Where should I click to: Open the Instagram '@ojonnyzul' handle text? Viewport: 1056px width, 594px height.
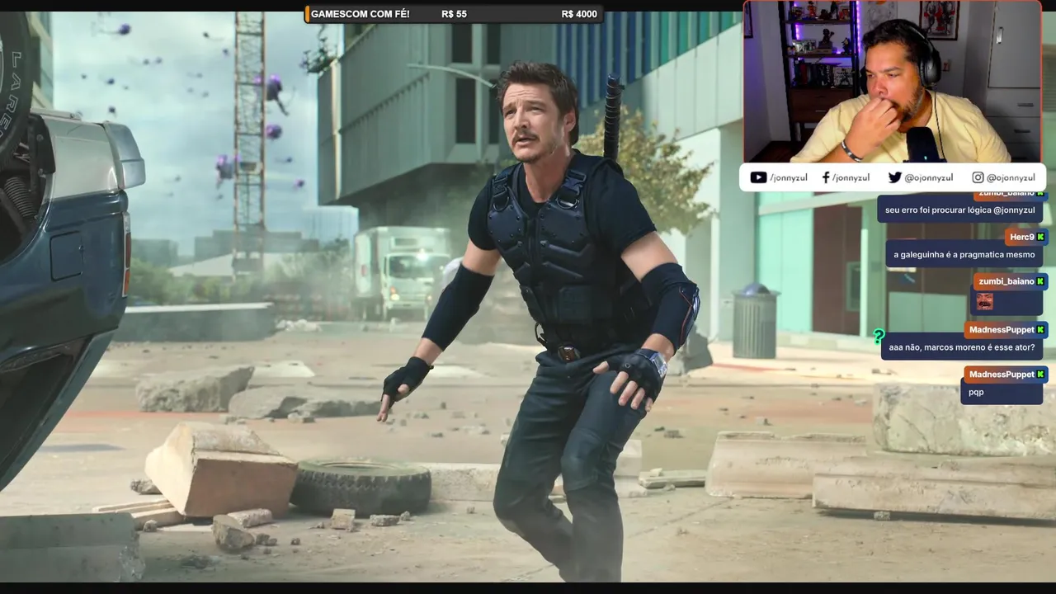tap(1011, 177)
